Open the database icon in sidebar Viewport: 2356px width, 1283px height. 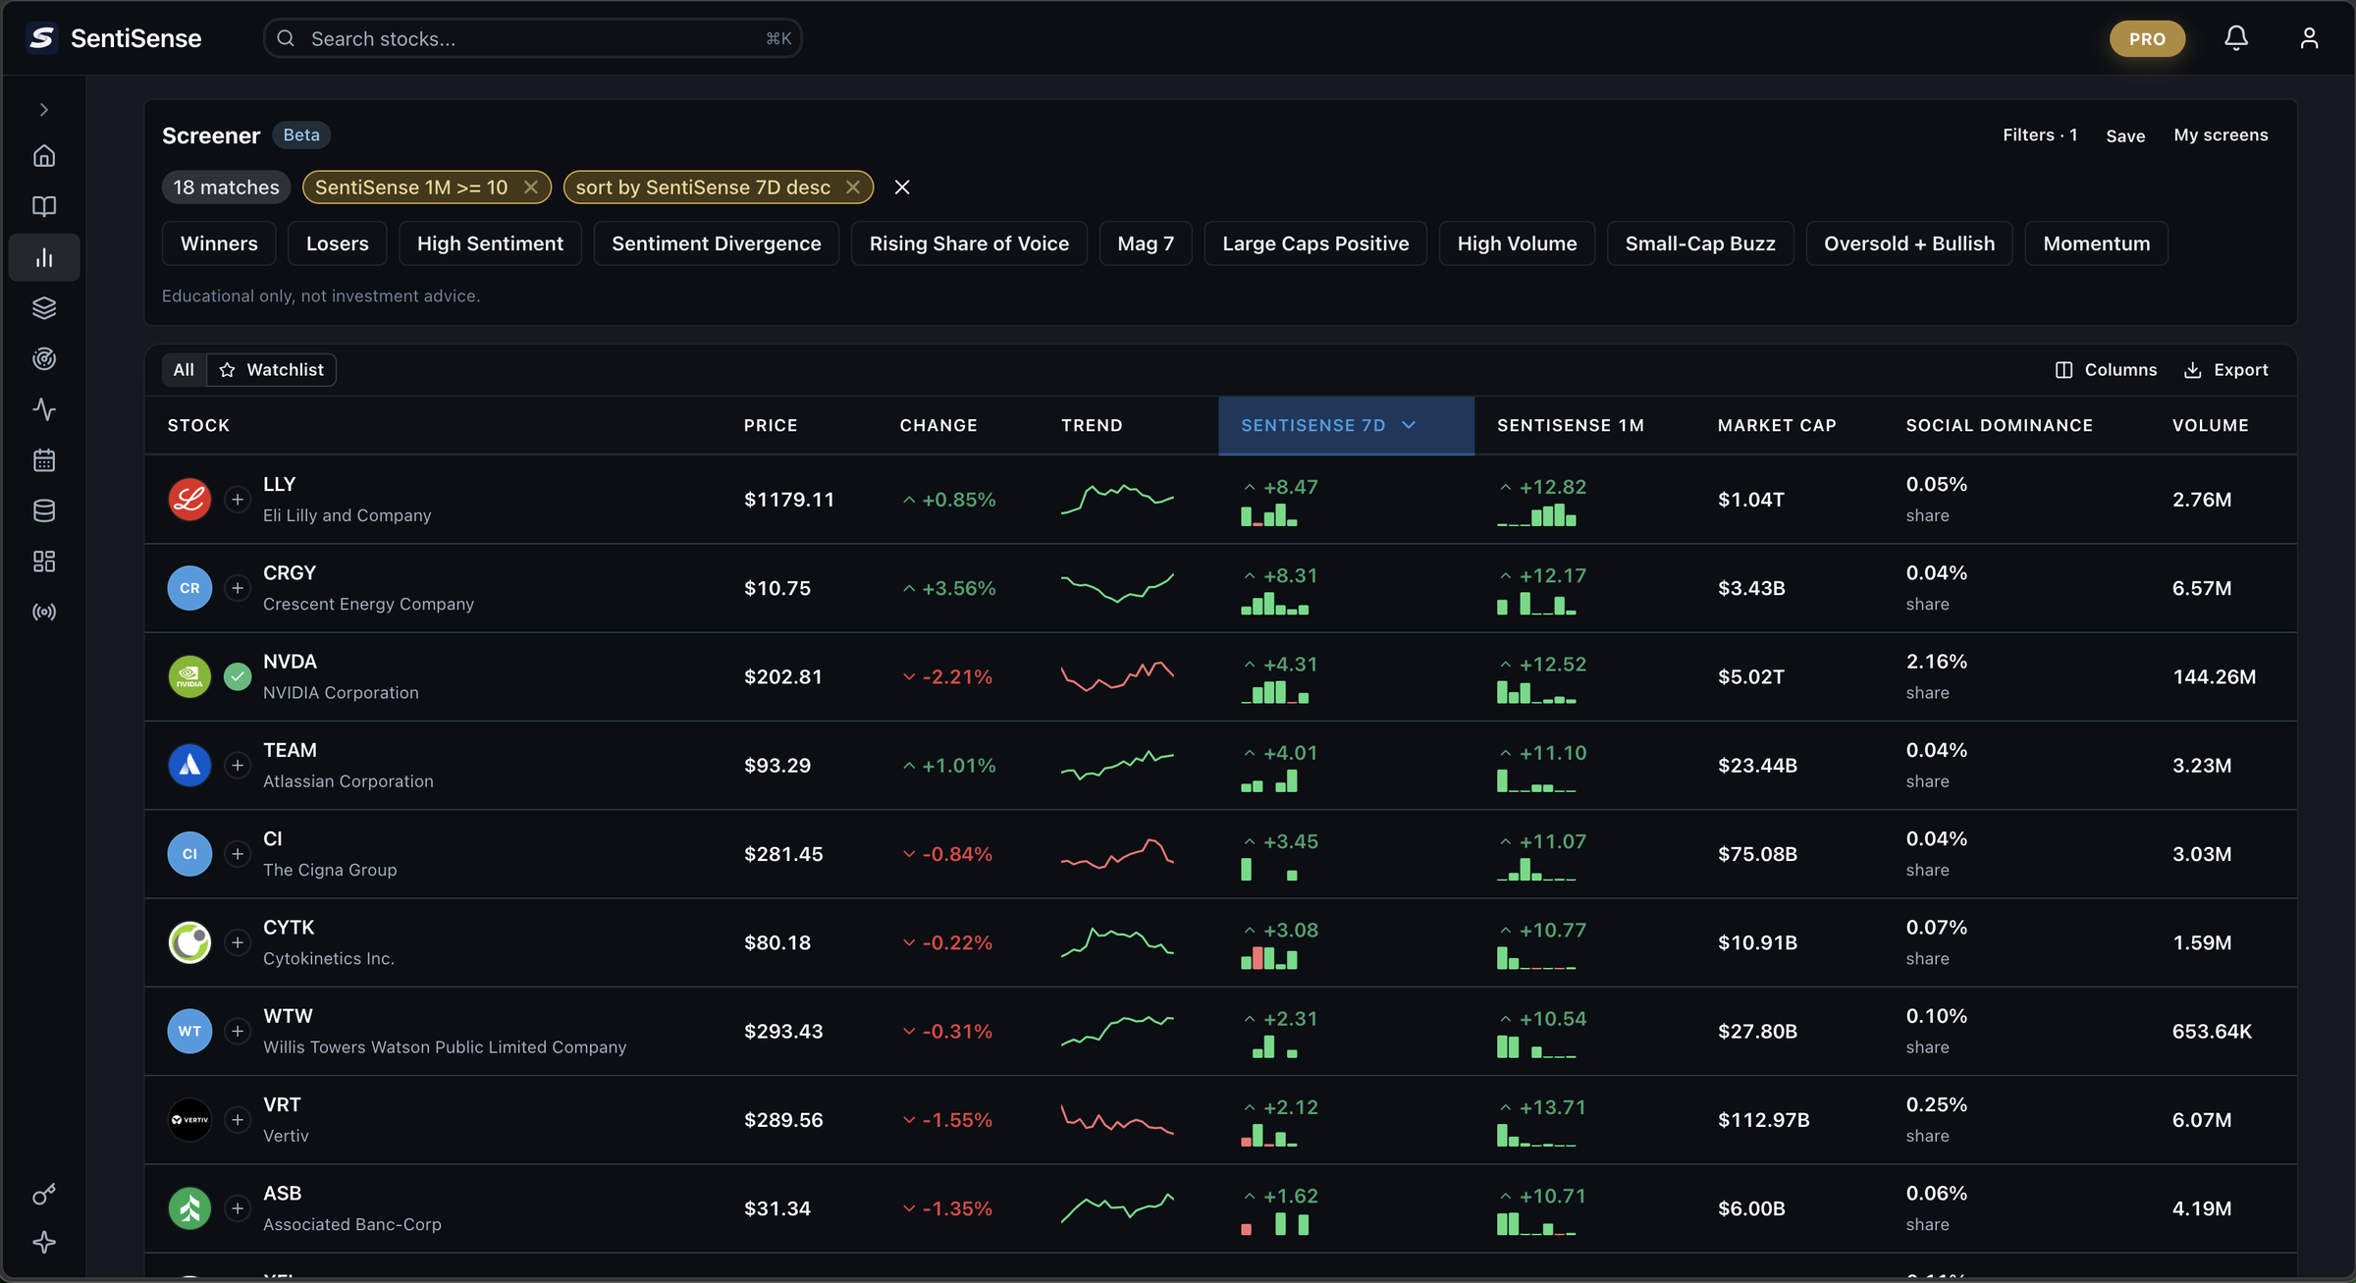(44, 510)
